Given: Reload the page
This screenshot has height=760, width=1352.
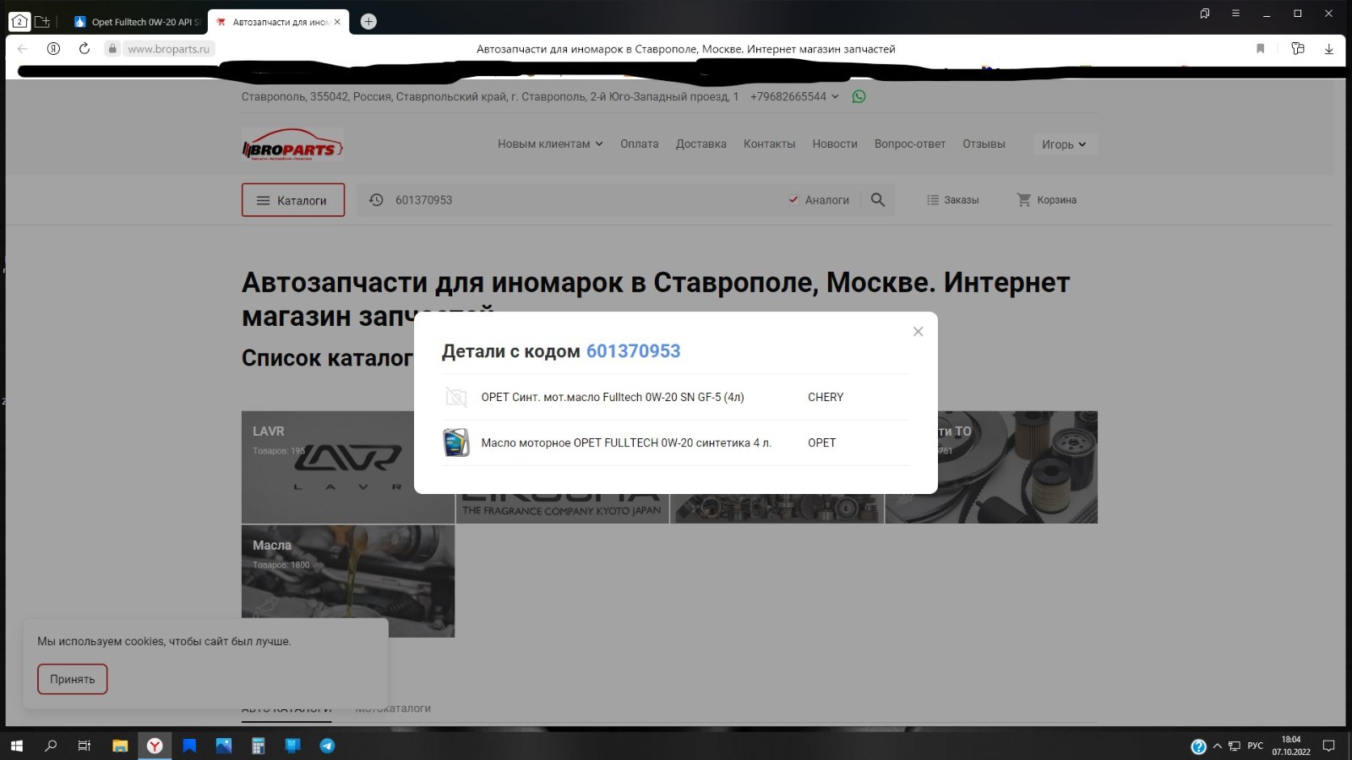Looking at the screenshot, I should [x=84, y=48].
